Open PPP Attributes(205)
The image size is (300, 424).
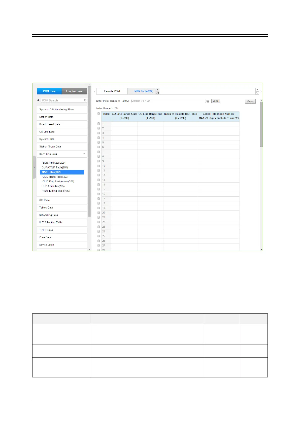coord(53,186)
